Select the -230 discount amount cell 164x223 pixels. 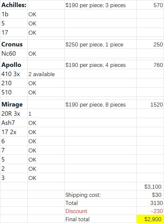point(150,211)
